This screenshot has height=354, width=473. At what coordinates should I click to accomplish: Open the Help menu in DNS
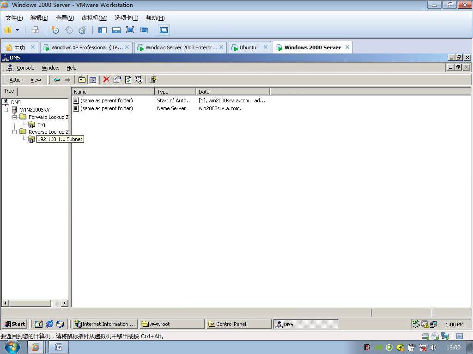tap(72, 68)
